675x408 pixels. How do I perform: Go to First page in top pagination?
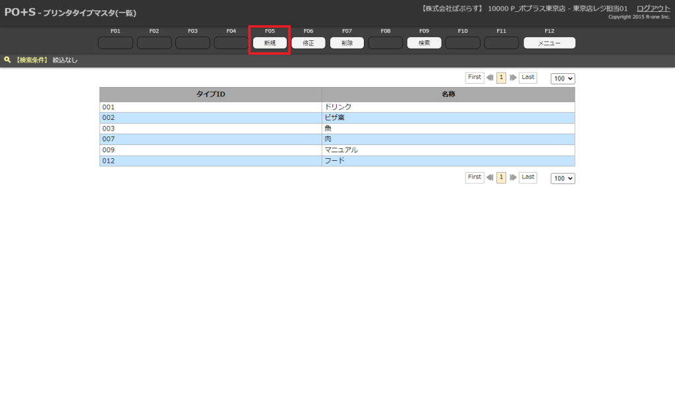pos(475,78)
